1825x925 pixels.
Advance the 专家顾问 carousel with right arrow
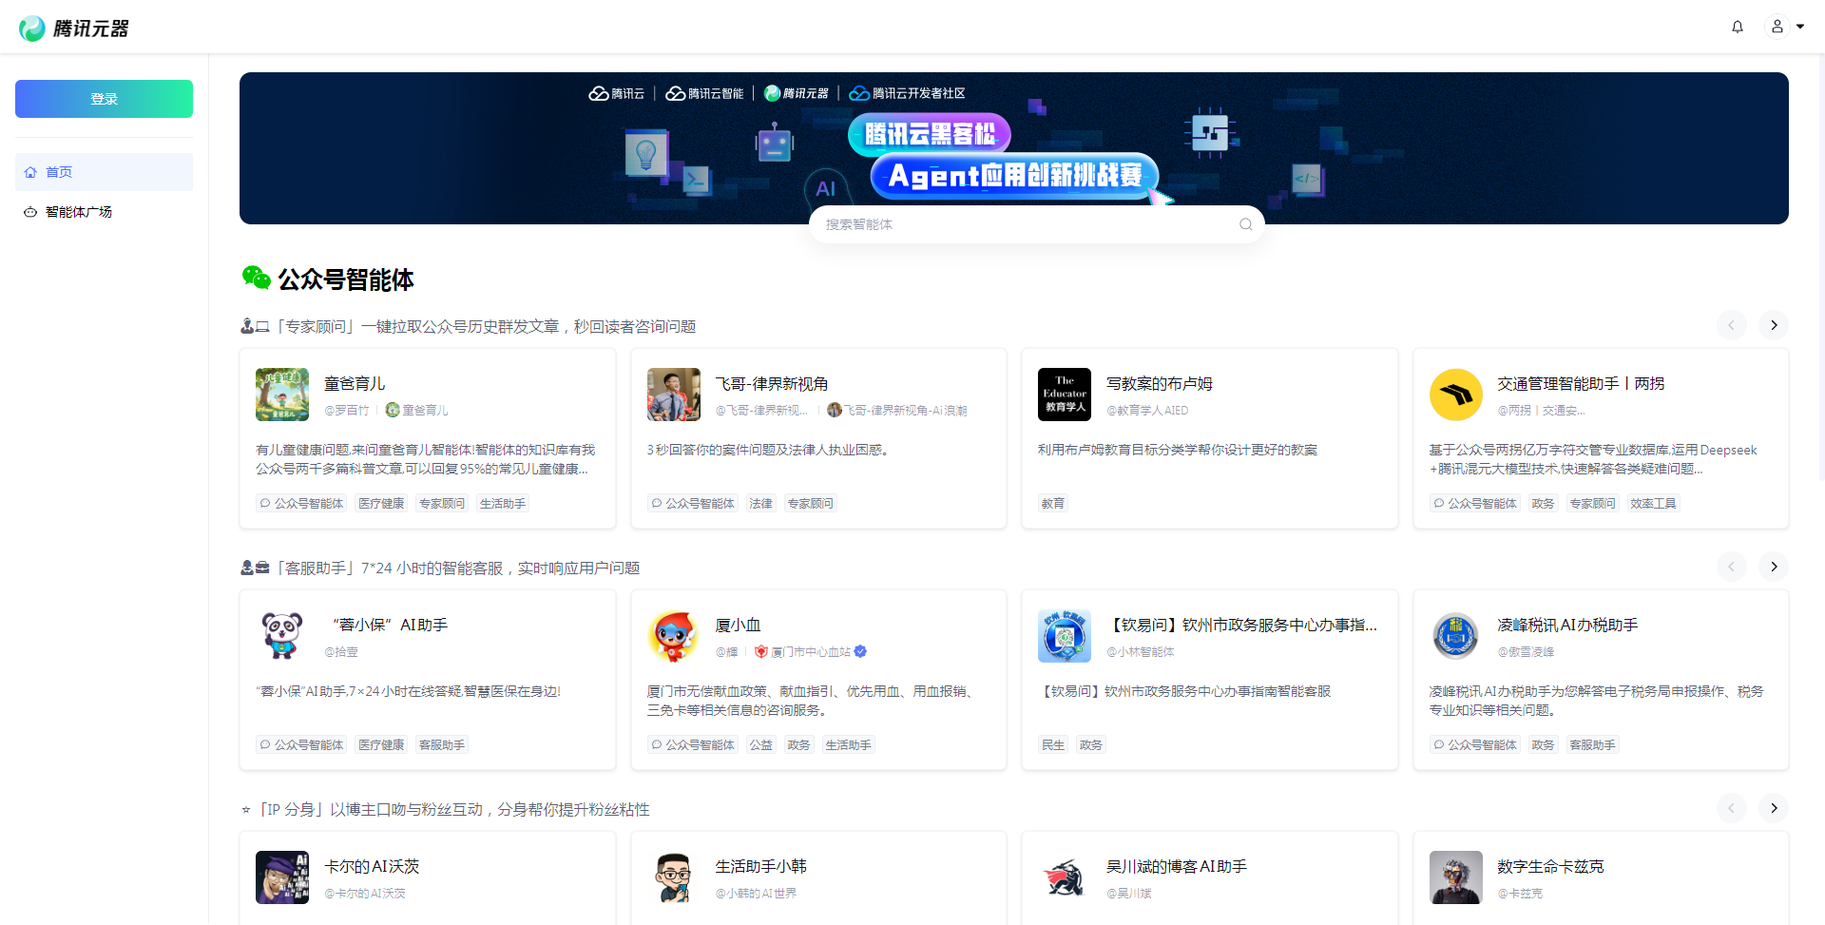(1773, 325)
